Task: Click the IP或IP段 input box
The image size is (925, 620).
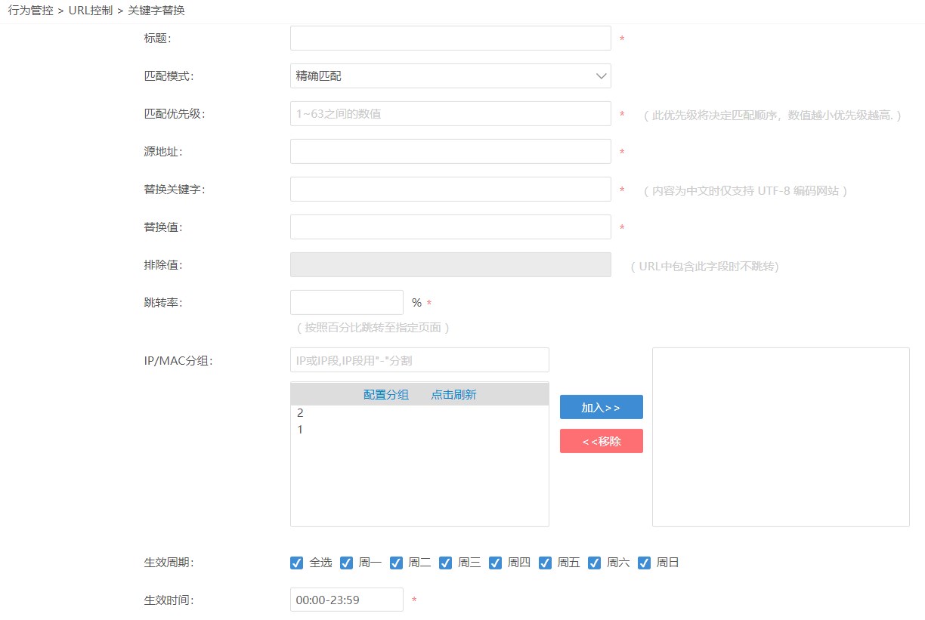Action: tap(419, 360)
